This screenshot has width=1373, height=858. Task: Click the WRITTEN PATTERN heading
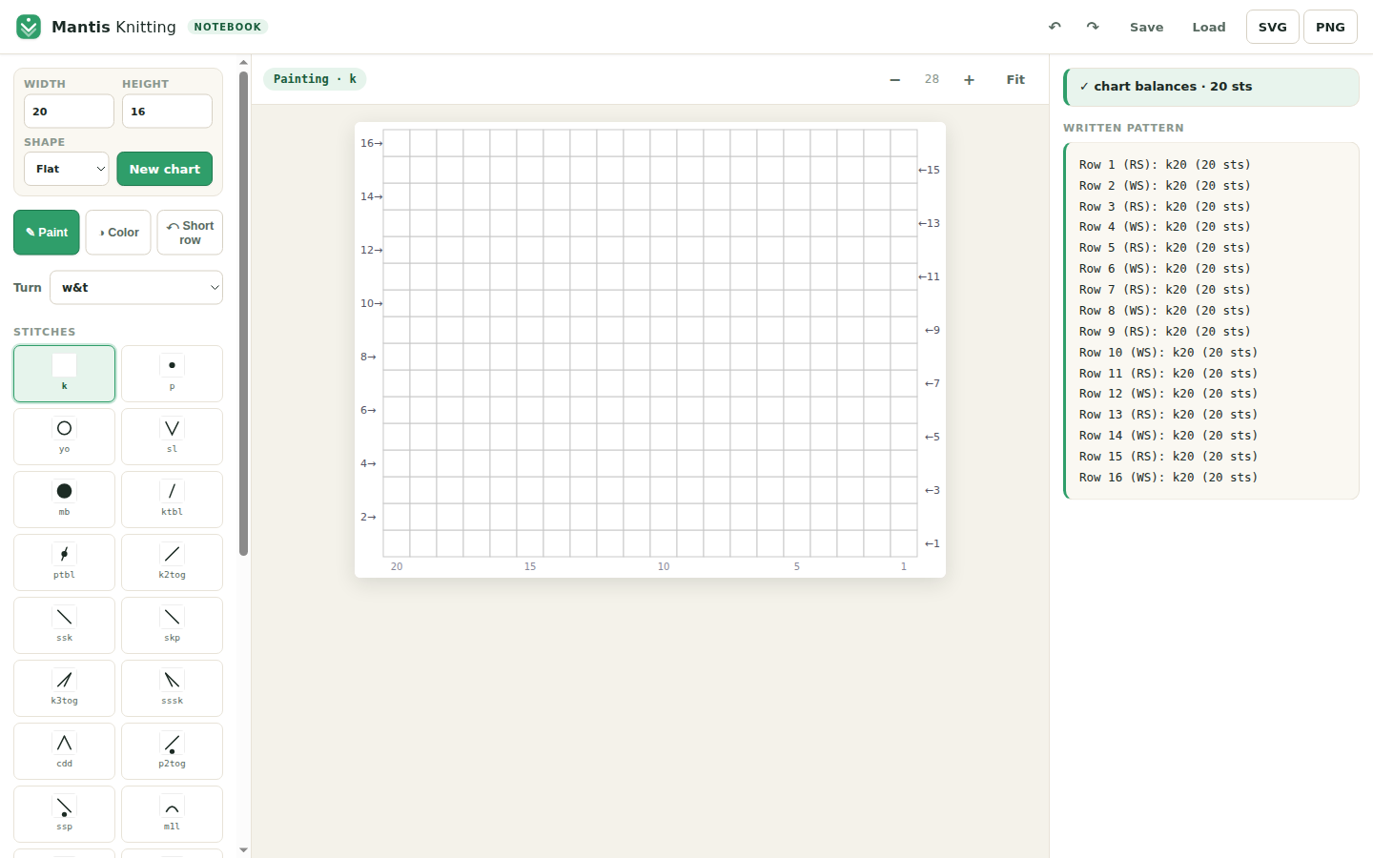1123,128
